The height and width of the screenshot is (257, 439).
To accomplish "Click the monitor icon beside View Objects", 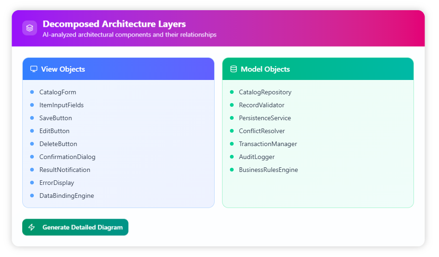I will point(33,69).
